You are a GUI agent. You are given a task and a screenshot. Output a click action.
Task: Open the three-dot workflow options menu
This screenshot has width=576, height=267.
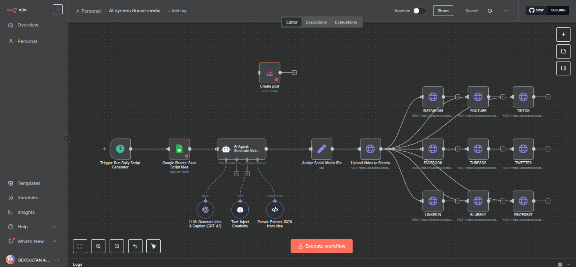click(x=506, y=11)
